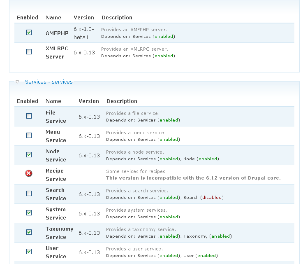Uncheck the AMFPHP module checkbox
This screenshot has height=264, width=303.
tap(29, 32)
